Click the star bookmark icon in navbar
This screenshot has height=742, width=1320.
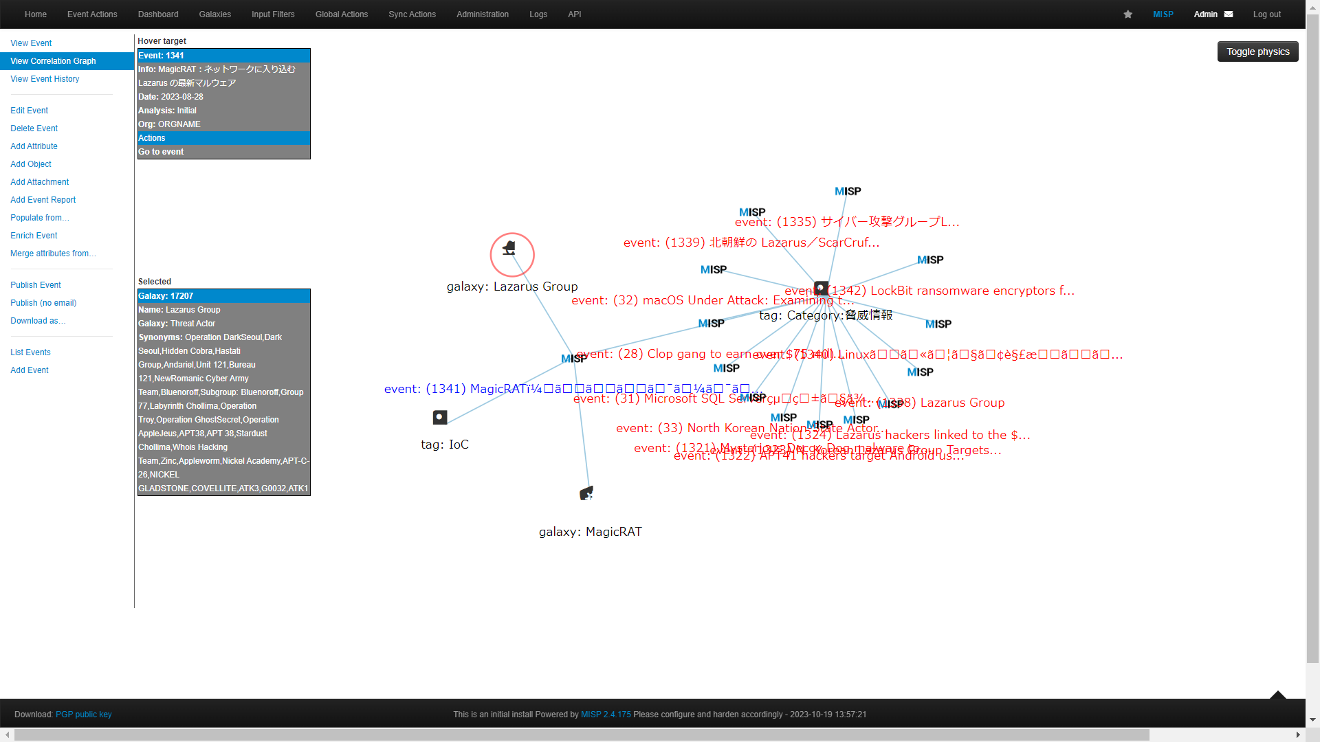(1127, 14)
